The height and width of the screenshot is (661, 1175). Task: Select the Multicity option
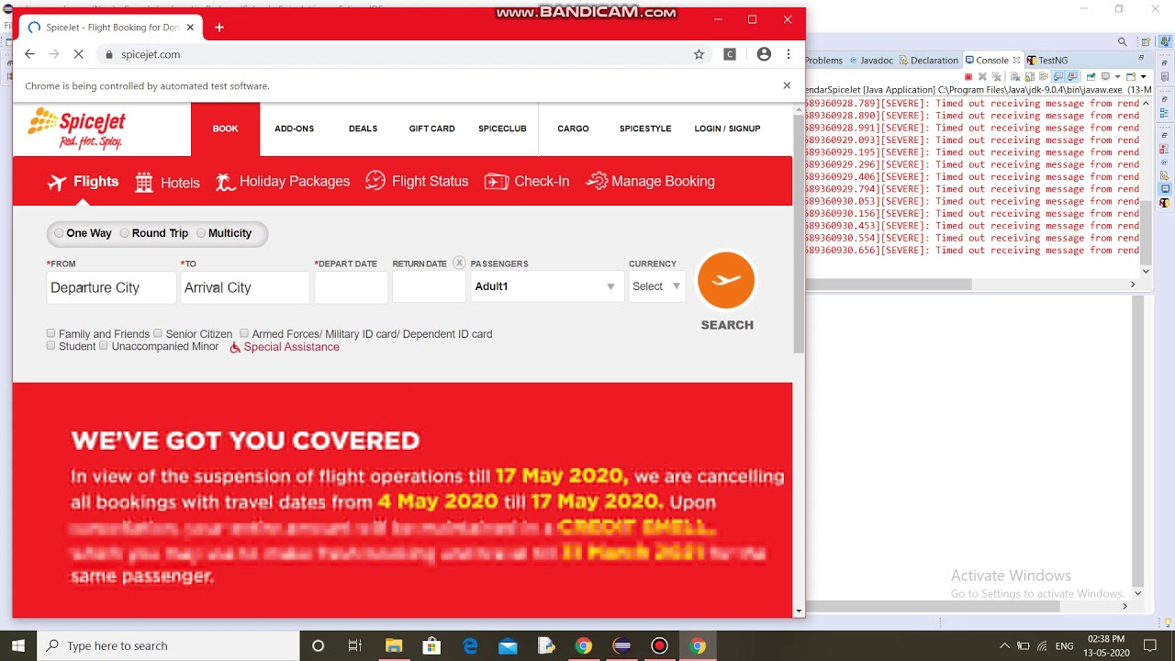click(x=201, y=233)
